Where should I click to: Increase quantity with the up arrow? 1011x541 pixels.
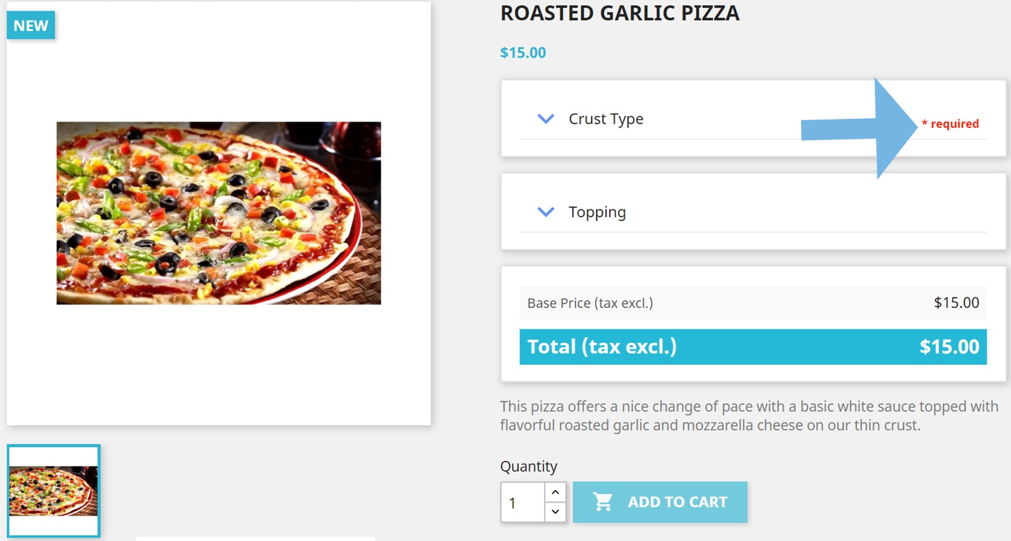[x=555, y=492]
